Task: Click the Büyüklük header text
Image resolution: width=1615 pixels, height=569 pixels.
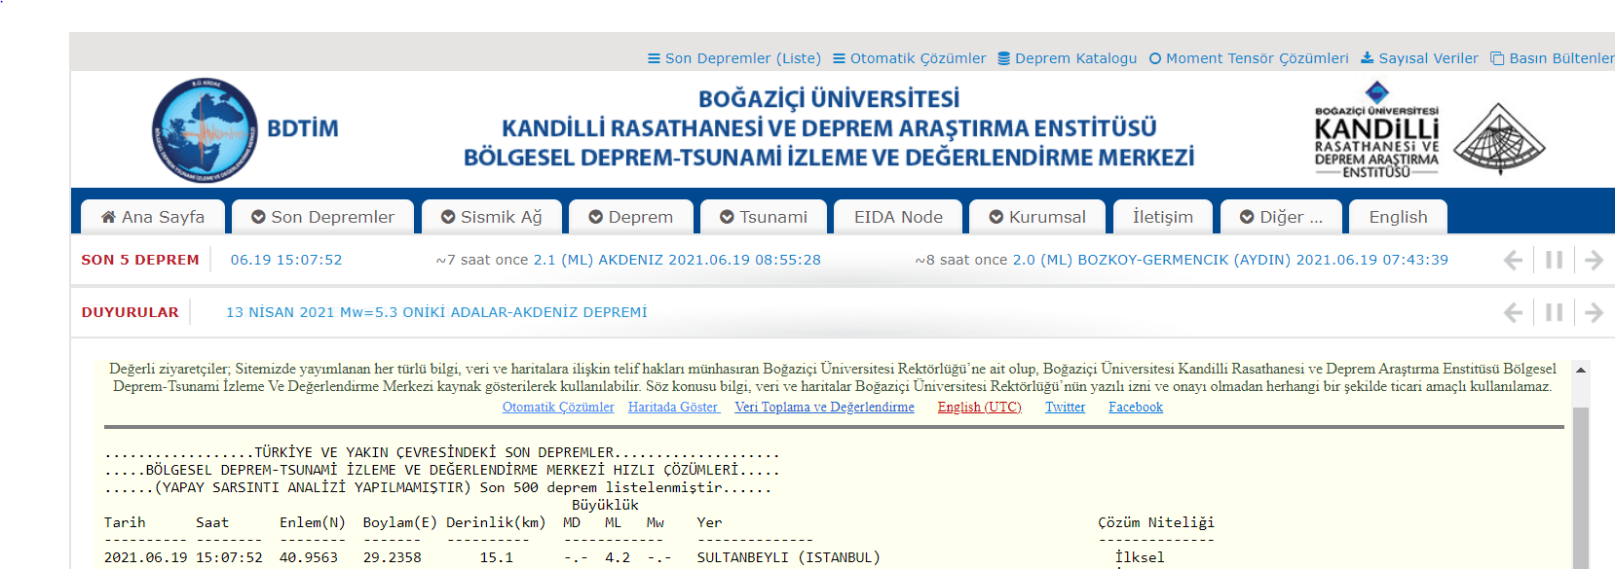Action: point(605,505)
